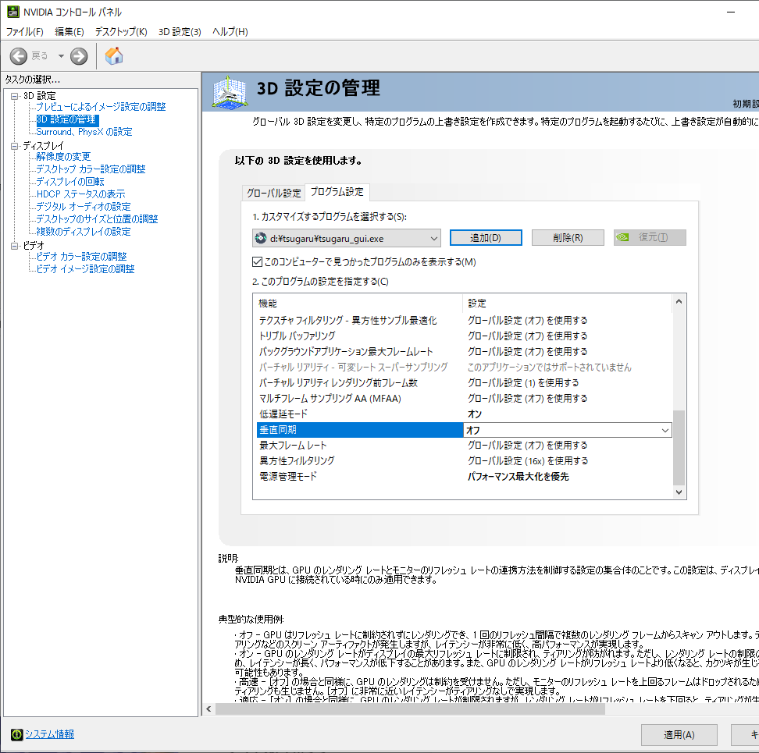
Task: Click the settings list scroll-down arrow
Action: pos(679,492)
